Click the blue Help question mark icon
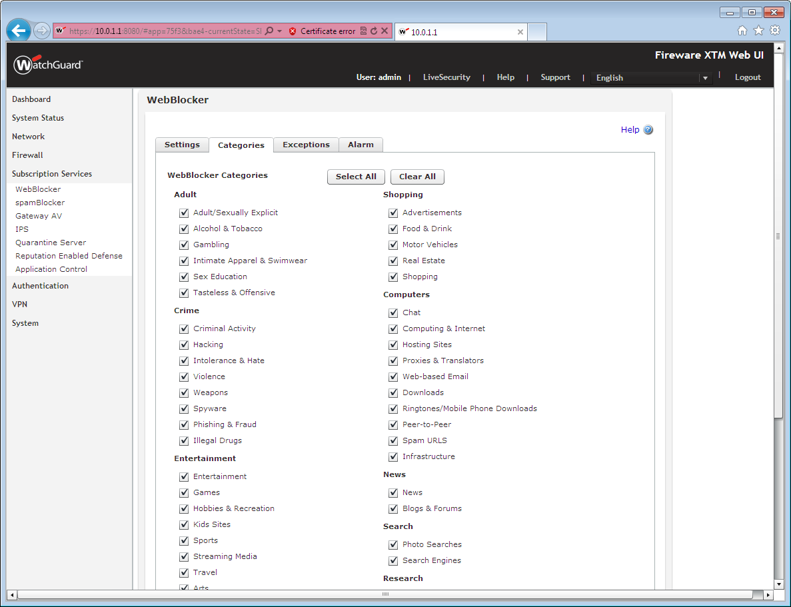This screenshot has width=791, height=607. click(648, 130)
